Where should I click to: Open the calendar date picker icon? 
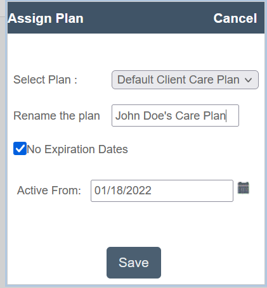pos(244,188)
